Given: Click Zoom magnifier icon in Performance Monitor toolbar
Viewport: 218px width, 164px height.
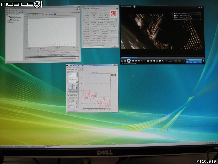Looking at the screenshot, I should pos(47,14).
